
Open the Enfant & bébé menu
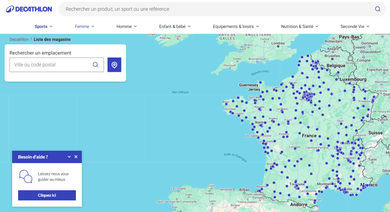(x=175, y=26)
